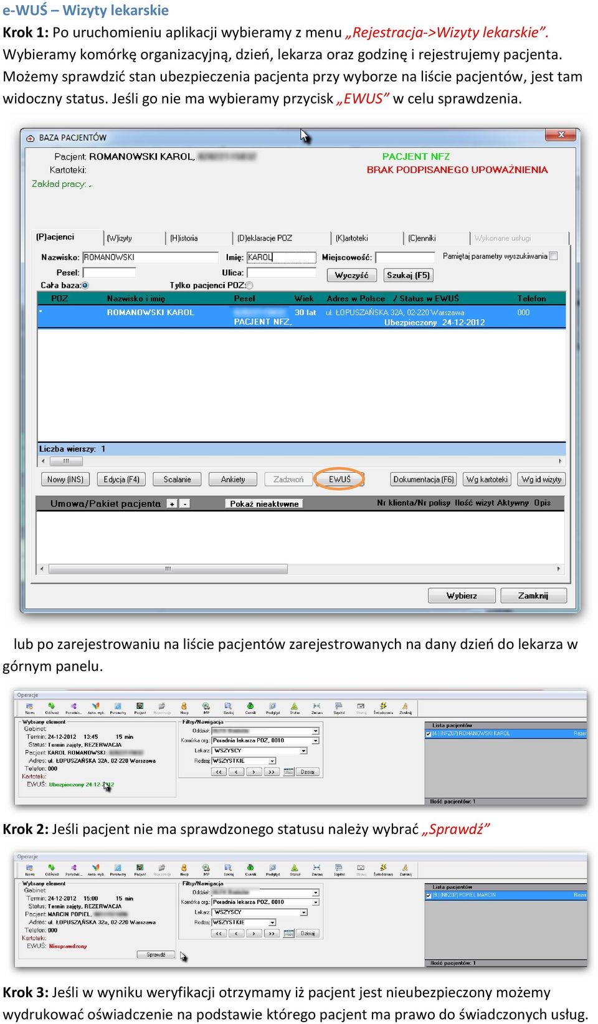Image resolution: width=598 pixels, height=1024 pixels.
Task: Open Rodzaj dropdown in Popiel panel
Action: [x=272, y=922]
